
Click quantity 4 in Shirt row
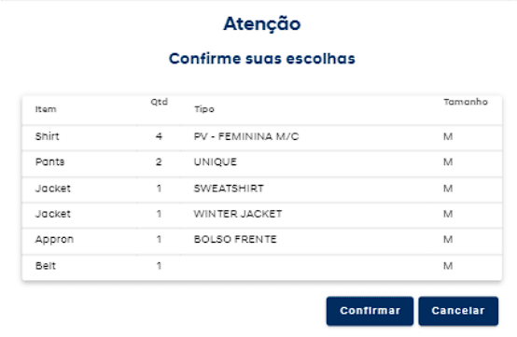pos(159,136)
